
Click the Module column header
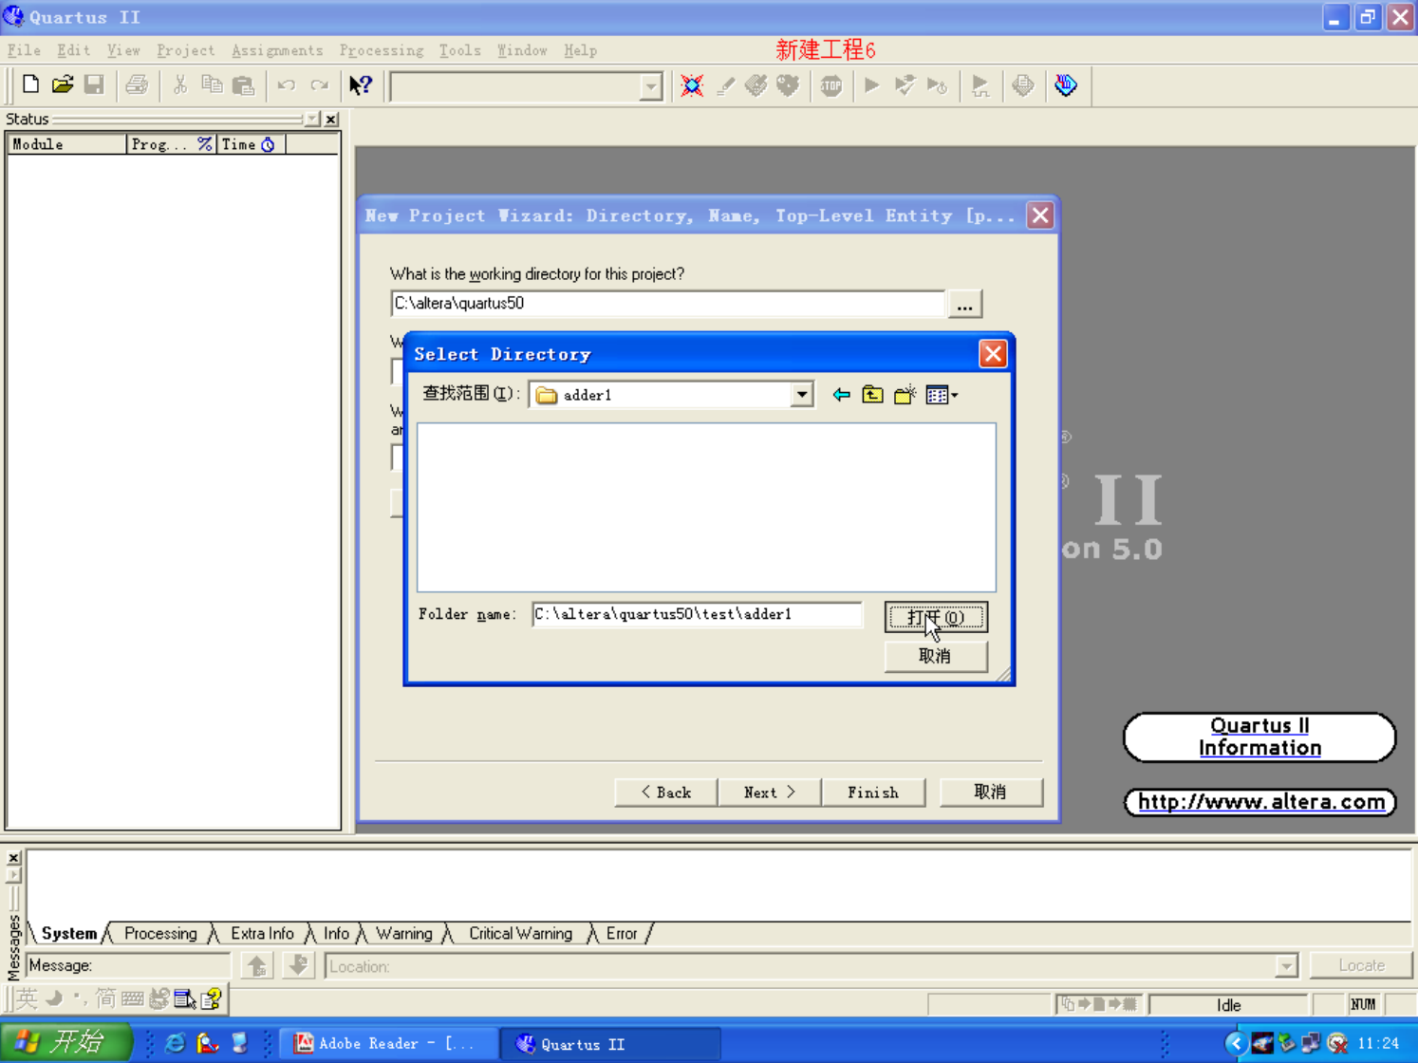(66, 144)
